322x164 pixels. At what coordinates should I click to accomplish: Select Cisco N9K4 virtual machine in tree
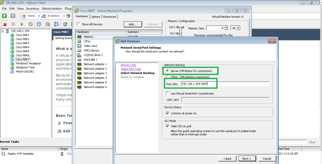coord(22,47)
